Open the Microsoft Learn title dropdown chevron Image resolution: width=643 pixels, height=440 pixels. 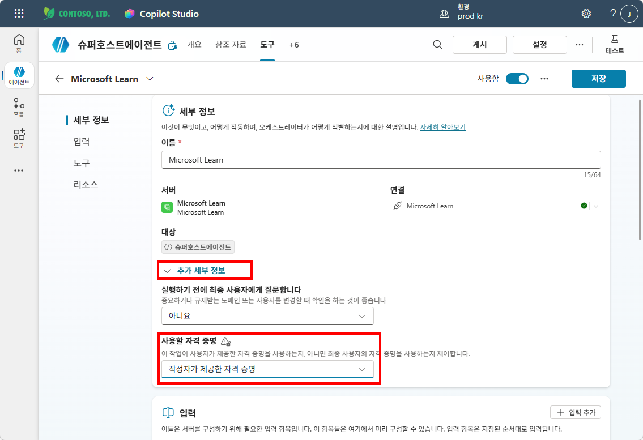click(150, 79)
